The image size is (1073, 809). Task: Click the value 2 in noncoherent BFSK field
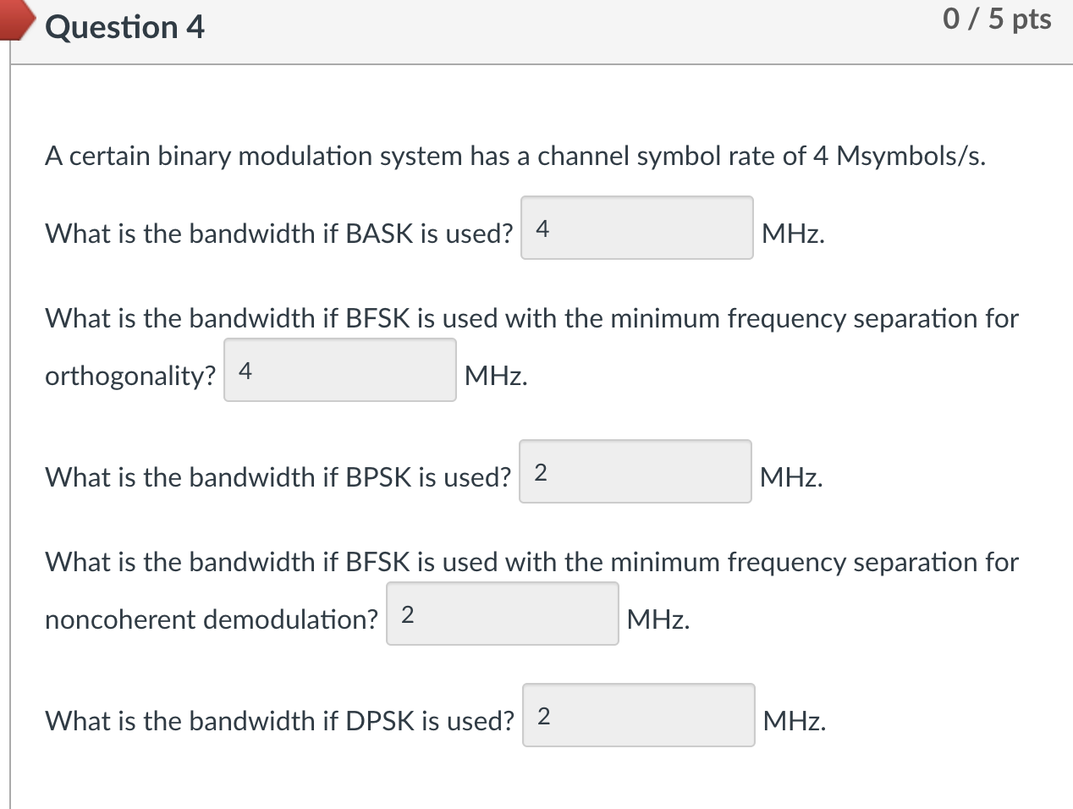(x=407, y=613)
